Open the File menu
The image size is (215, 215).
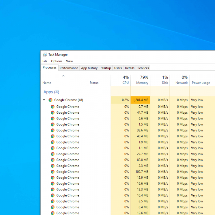[x=45, y=61]
